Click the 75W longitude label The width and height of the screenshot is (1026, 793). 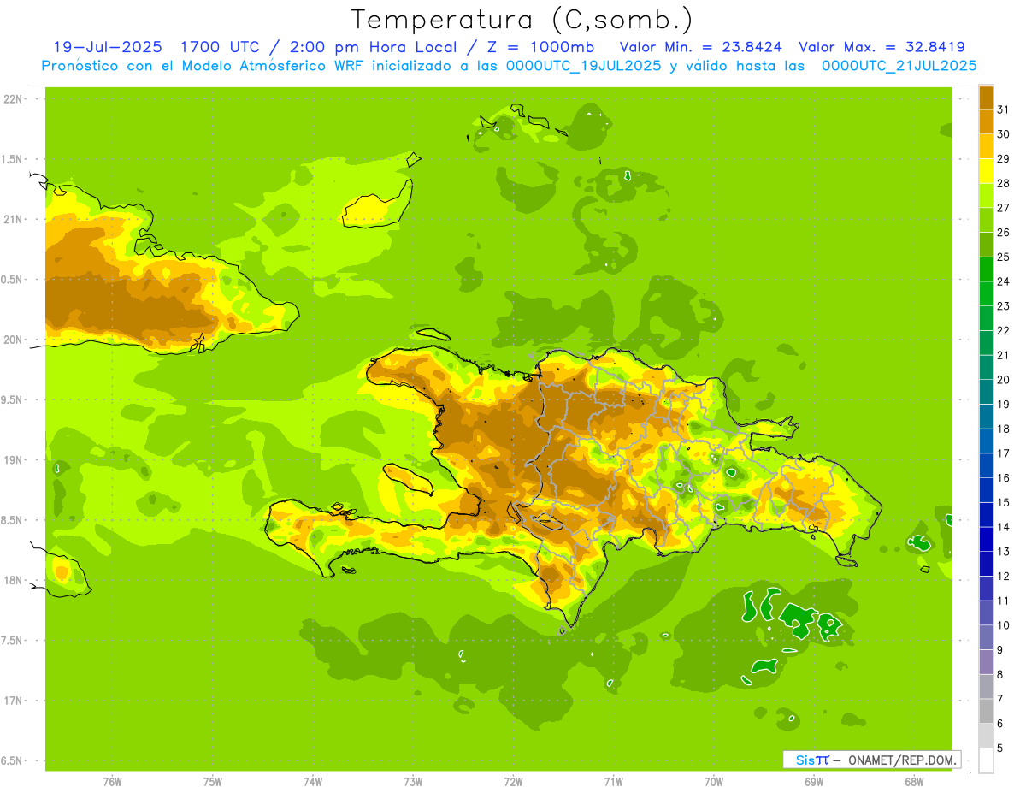tap(212, 782)
